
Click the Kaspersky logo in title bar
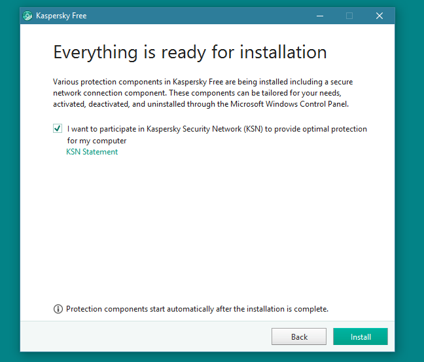point(27,16)
